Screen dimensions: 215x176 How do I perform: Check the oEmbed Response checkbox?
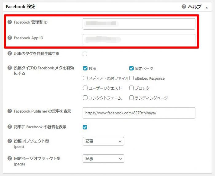pos(131,78)
